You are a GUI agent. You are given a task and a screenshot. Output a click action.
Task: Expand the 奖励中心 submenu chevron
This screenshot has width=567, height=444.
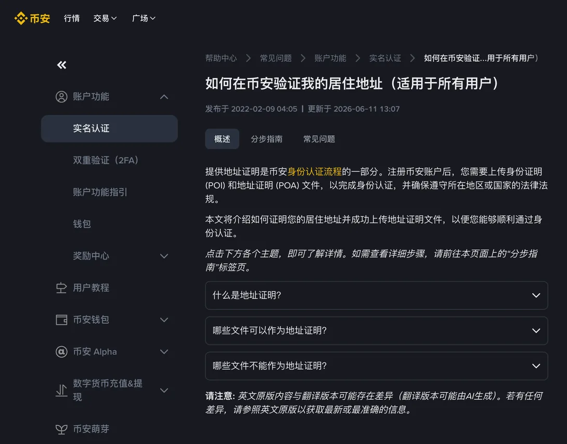coord(164,256)
